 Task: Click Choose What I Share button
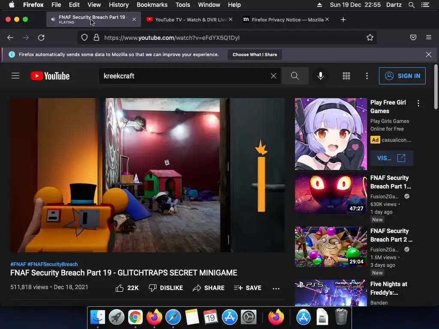[x=255, y=54]
